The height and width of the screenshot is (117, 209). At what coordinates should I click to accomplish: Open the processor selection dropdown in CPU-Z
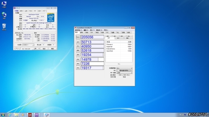(28, 45)
